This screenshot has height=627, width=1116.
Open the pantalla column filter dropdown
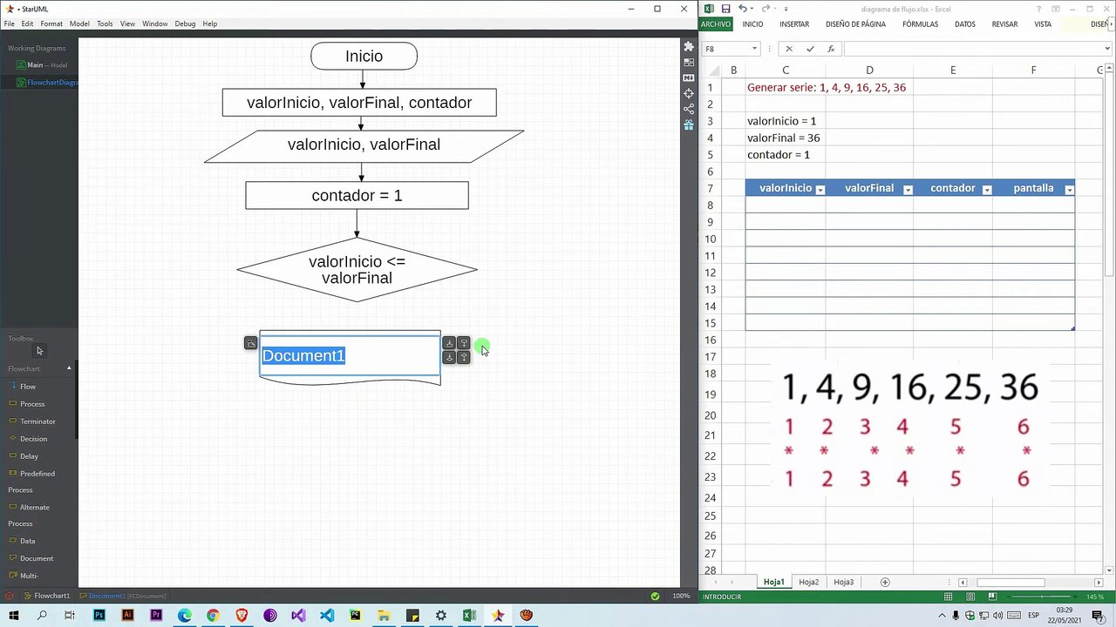coord(1069,189)
